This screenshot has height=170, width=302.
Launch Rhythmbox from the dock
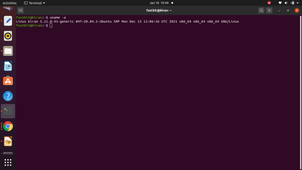tap(8, 36)
